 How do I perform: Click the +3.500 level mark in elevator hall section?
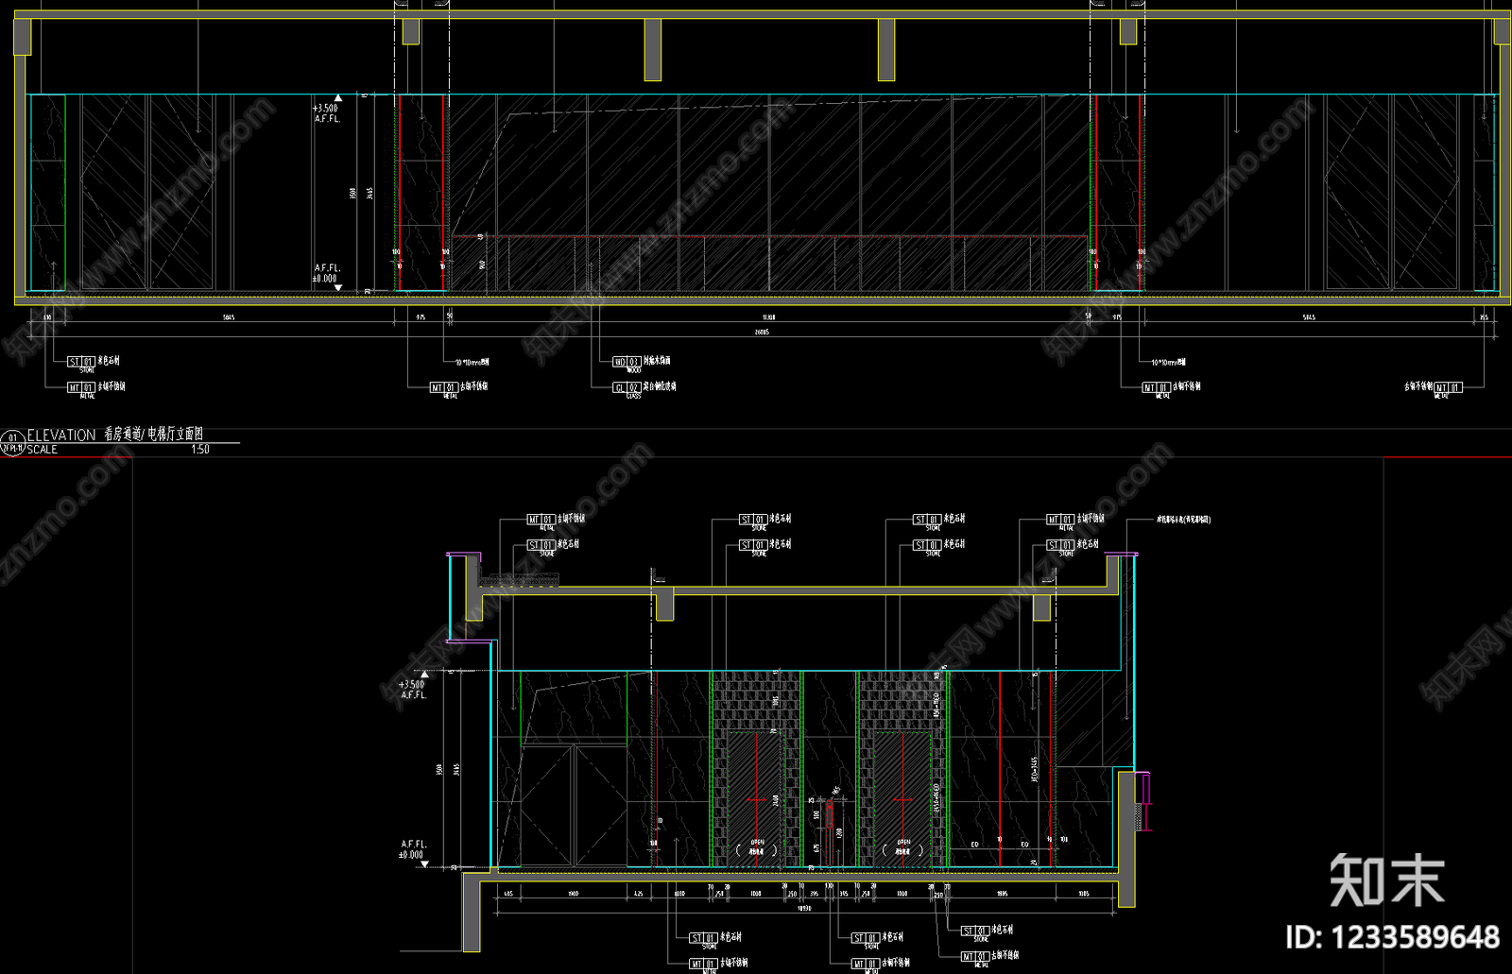[x=412, y=685]
